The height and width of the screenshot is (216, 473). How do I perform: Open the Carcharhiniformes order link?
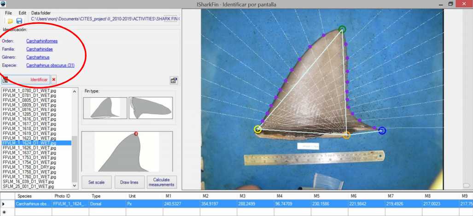(x=42, y=41)
